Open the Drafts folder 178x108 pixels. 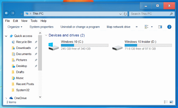click(x=20, y=72)
